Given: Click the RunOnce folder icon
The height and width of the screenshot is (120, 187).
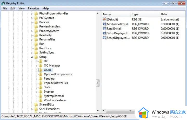Looking at the screenshot, I should [x=36, y=48].
